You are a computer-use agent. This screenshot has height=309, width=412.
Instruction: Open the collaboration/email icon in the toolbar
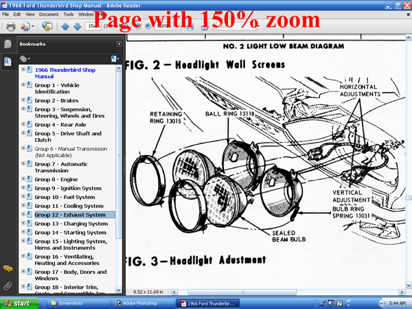pyautogui.click(x=25, y=26)
